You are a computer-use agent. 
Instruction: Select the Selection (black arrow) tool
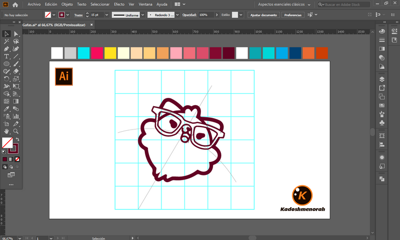point(6,34)
